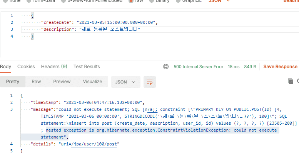Click the 15 ms response time

tap(234, 67)
